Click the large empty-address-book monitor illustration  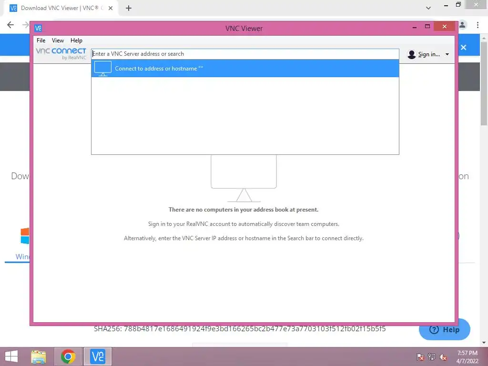tap(244, 179)
